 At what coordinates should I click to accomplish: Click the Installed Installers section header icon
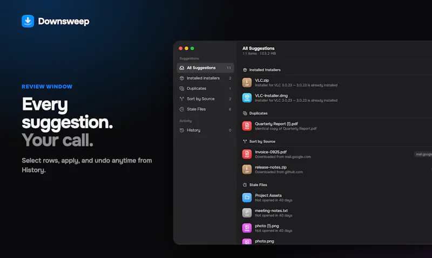(245, 70)
